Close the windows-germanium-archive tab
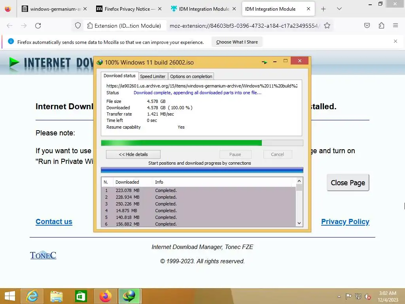 [85, 9]
